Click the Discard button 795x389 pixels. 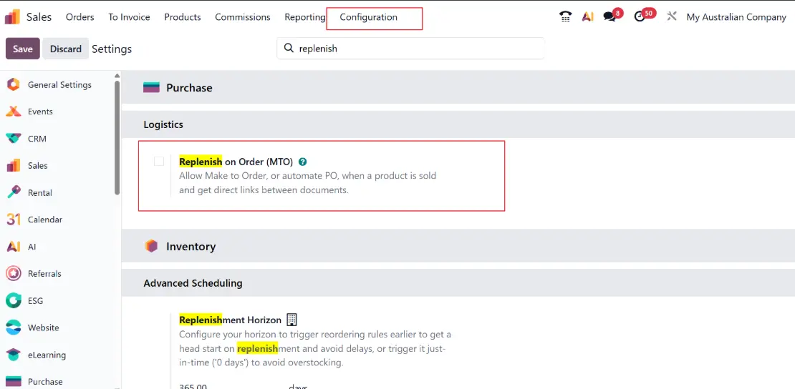[65, 49]
